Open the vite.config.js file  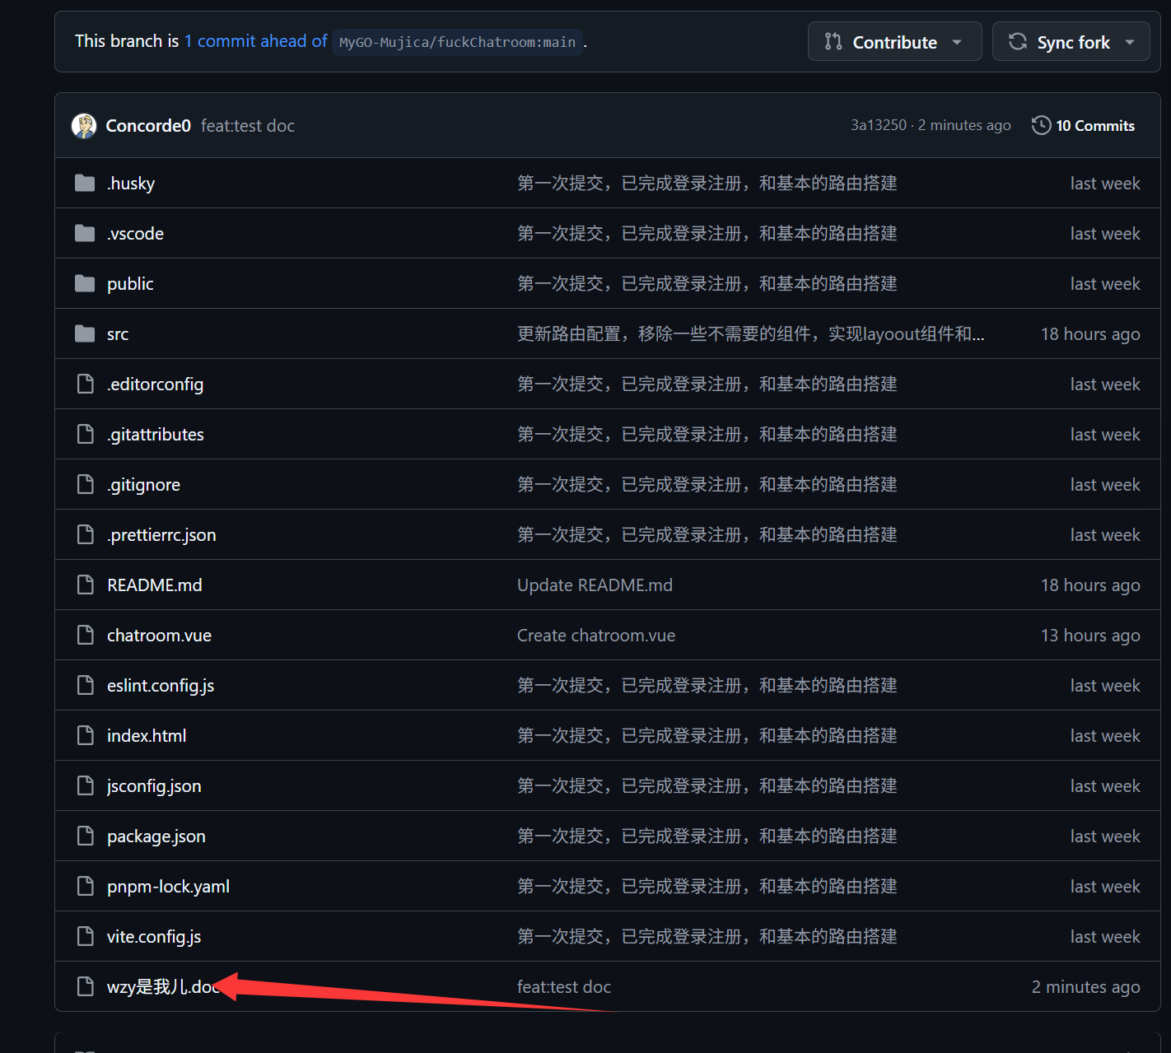click(154, 937)
